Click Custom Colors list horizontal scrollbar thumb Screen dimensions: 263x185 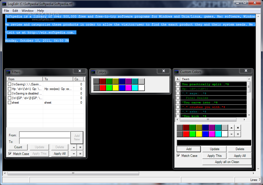click(208, 120)
